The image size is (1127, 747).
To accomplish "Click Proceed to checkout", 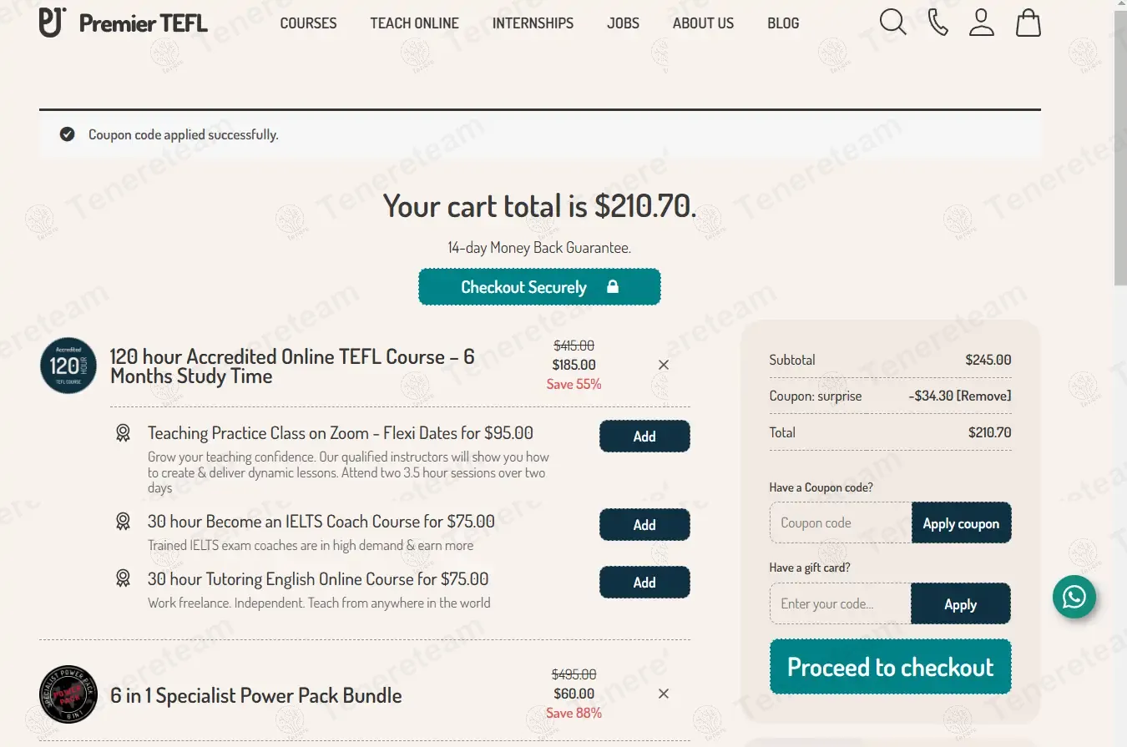I will point(890,667).
